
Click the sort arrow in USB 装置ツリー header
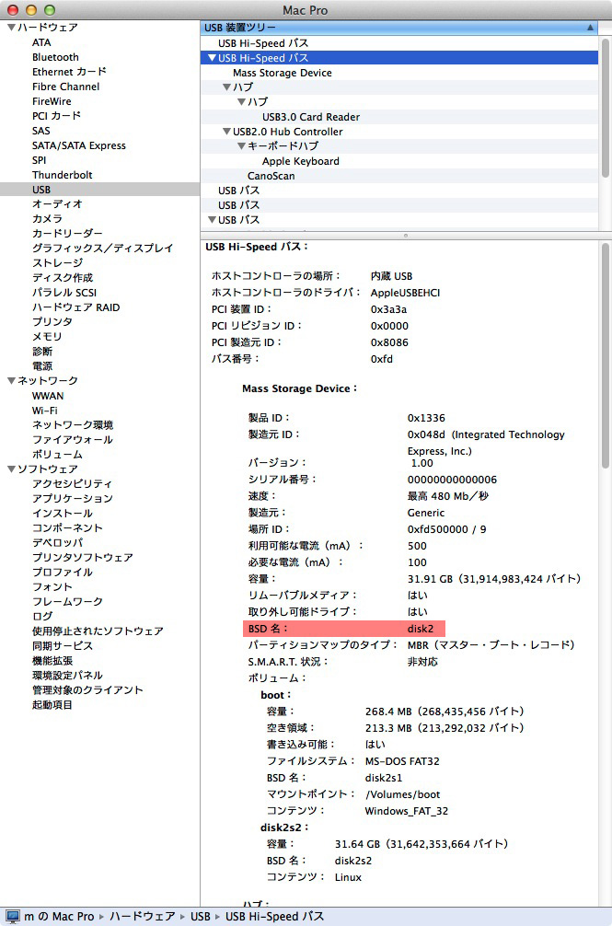click(x=589, y=28)
